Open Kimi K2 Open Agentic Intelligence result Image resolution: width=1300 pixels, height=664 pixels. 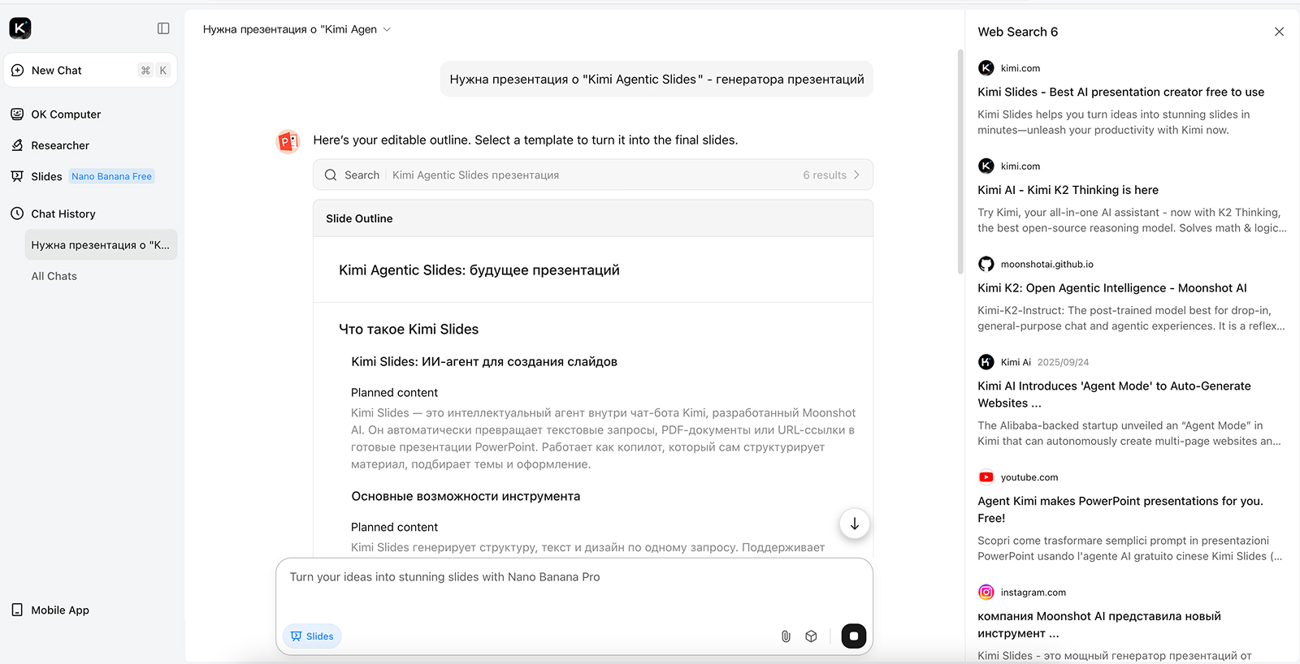coord(1111,288)
